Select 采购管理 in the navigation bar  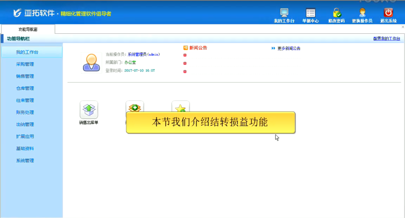[25, 64]
